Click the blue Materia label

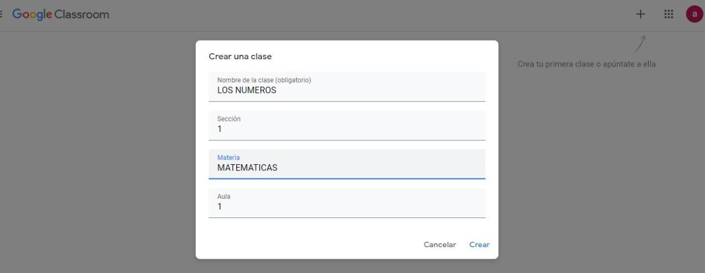click(228, 158)
